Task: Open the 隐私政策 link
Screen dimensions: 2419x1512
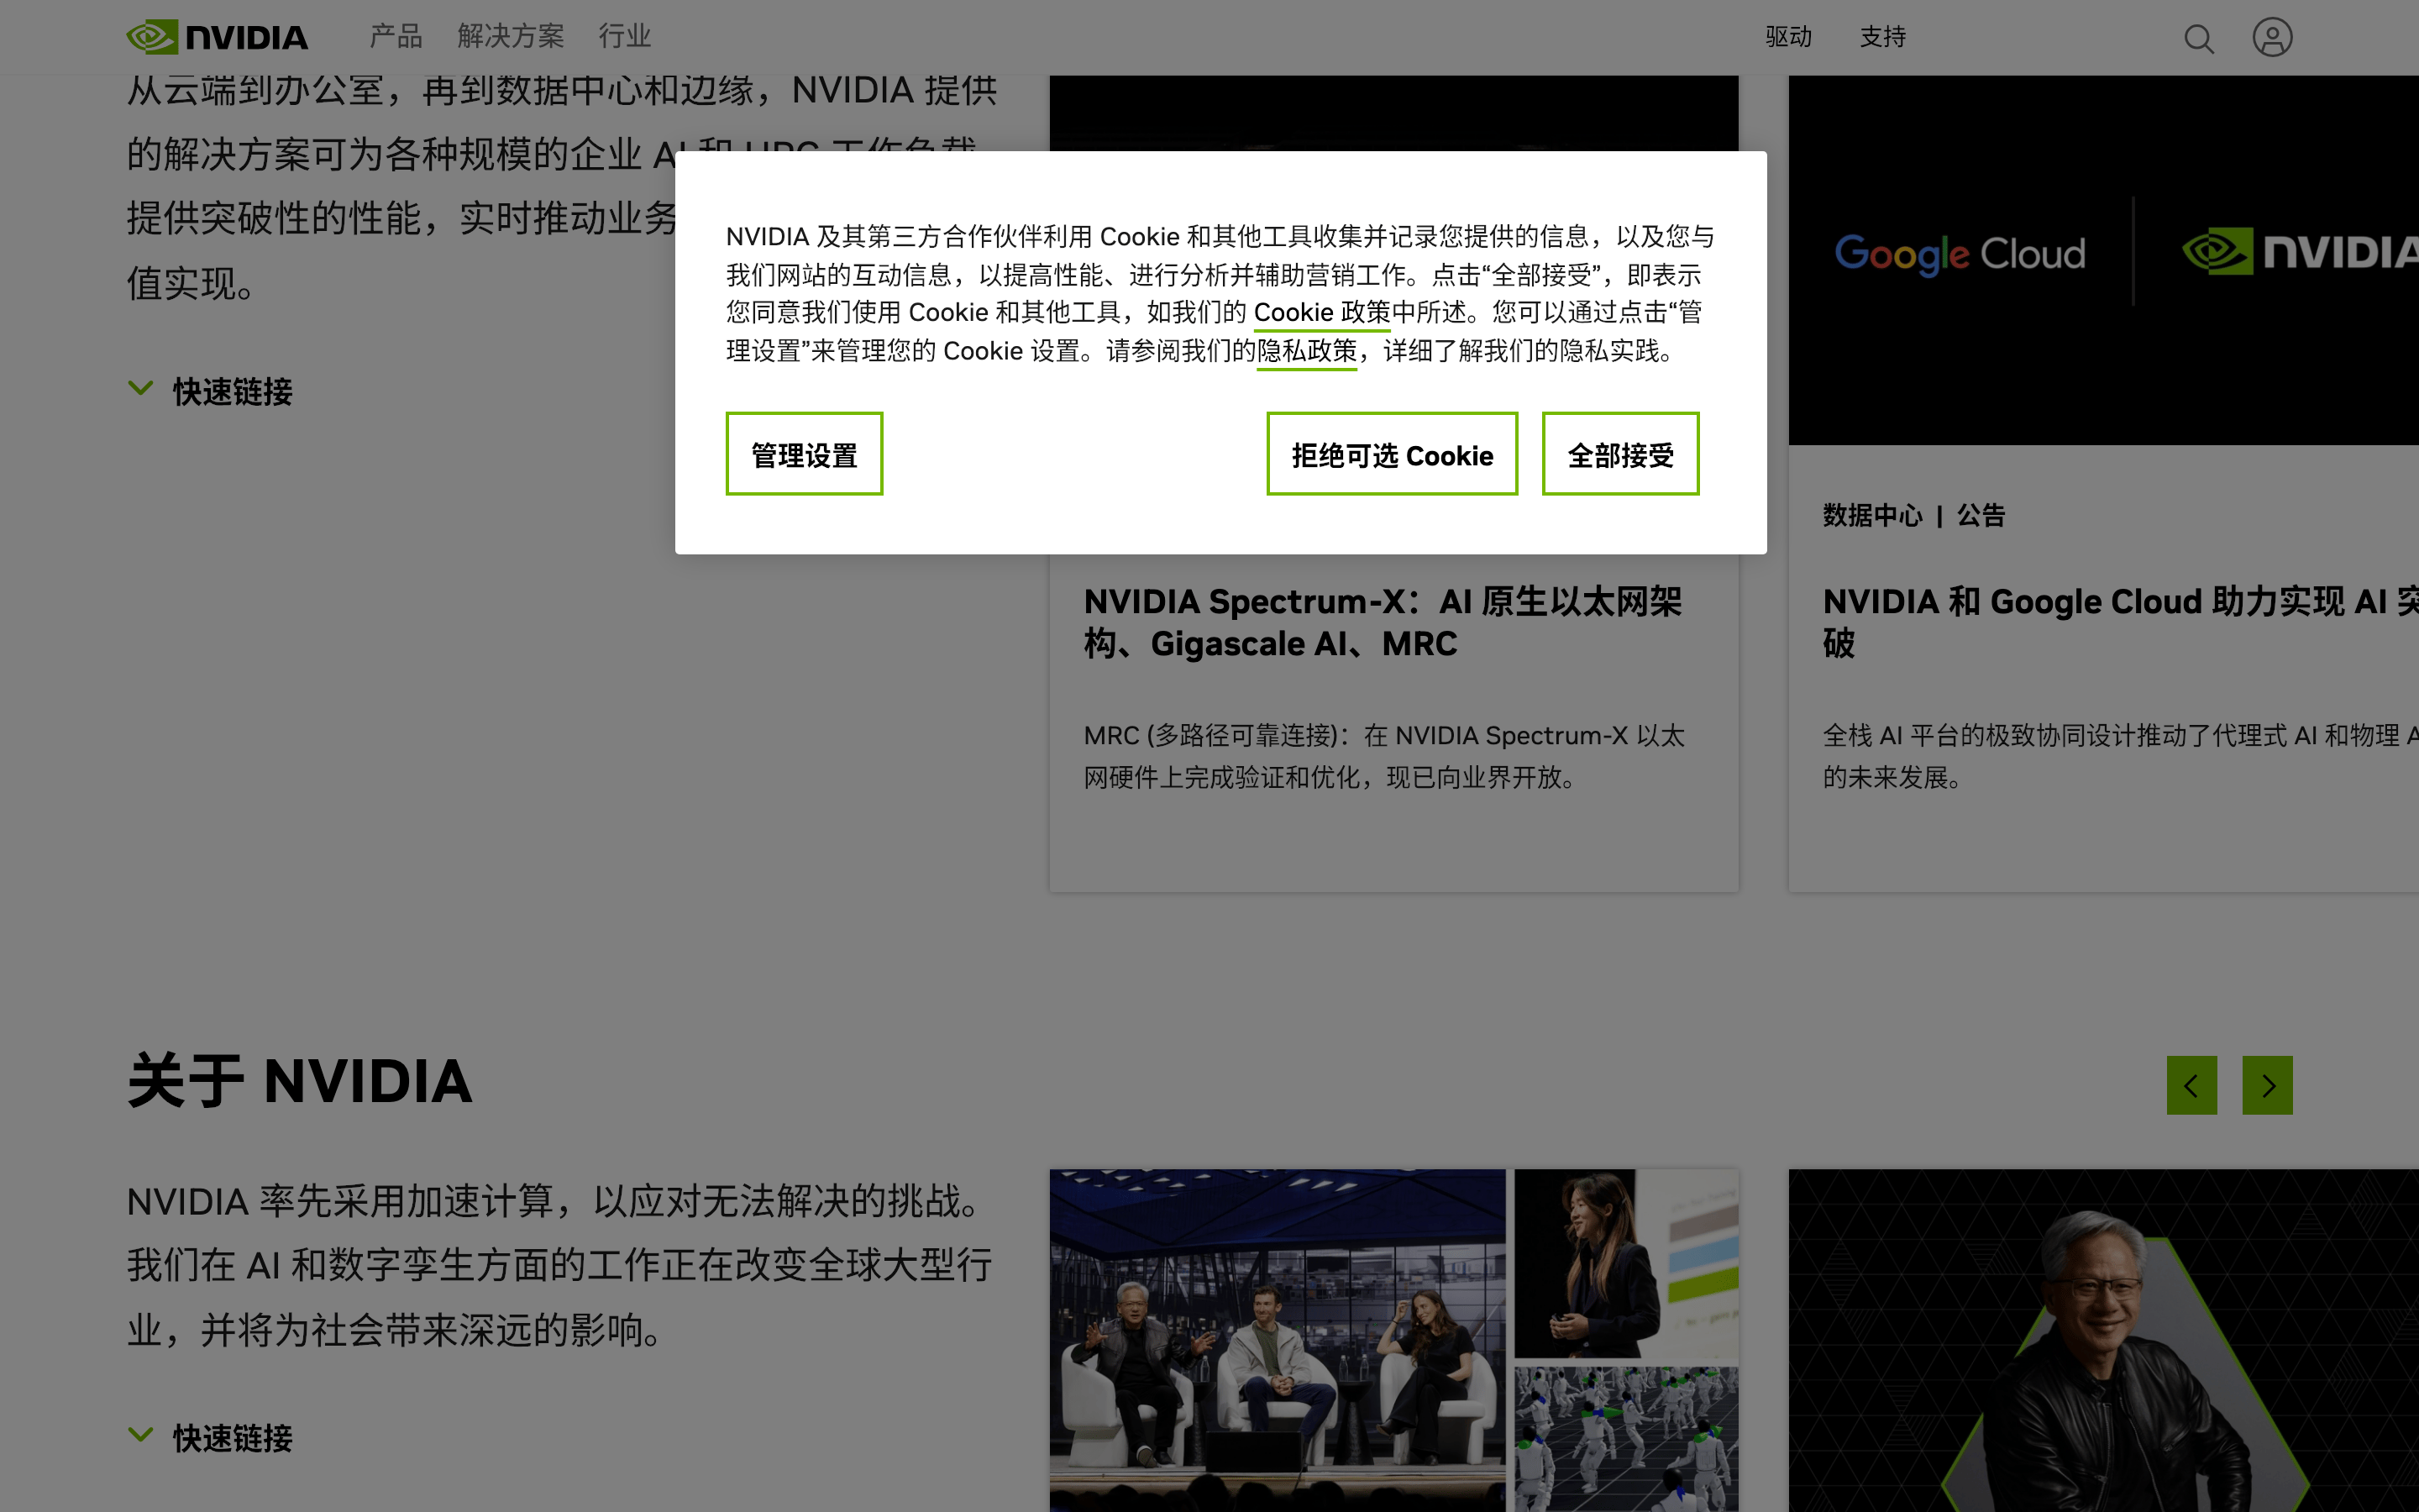Action: pos(1306,351)
